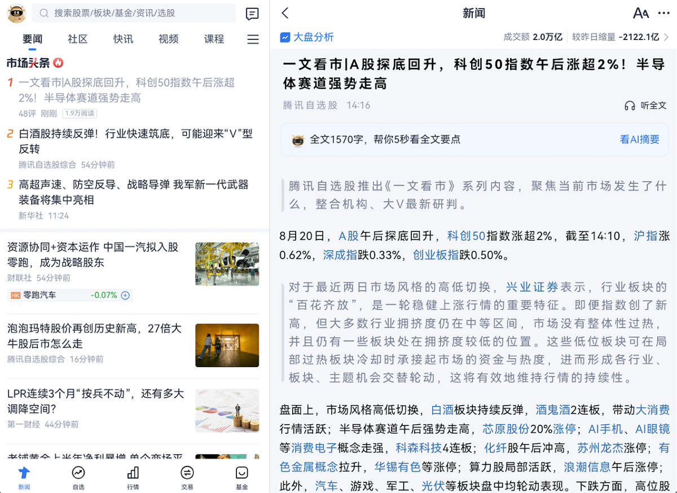Switch to 自选 via bottom navigation icon
The height and width of the screenshot is (493, 677).
click(78, 477)
